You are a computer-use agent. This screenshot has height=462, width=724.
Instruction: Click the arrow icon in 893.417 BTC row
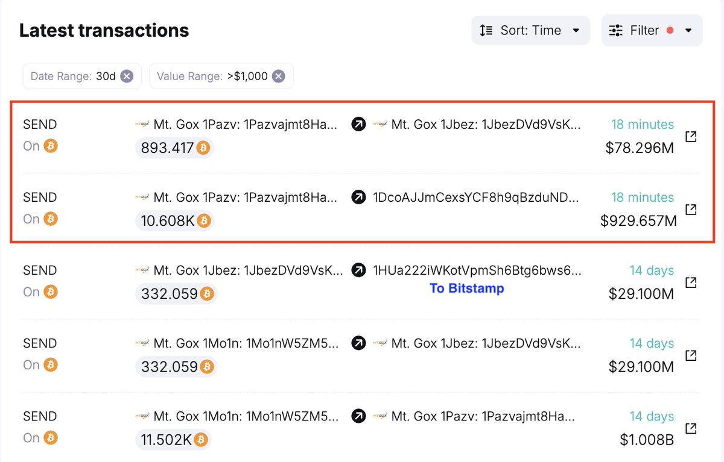coord(358,125)
